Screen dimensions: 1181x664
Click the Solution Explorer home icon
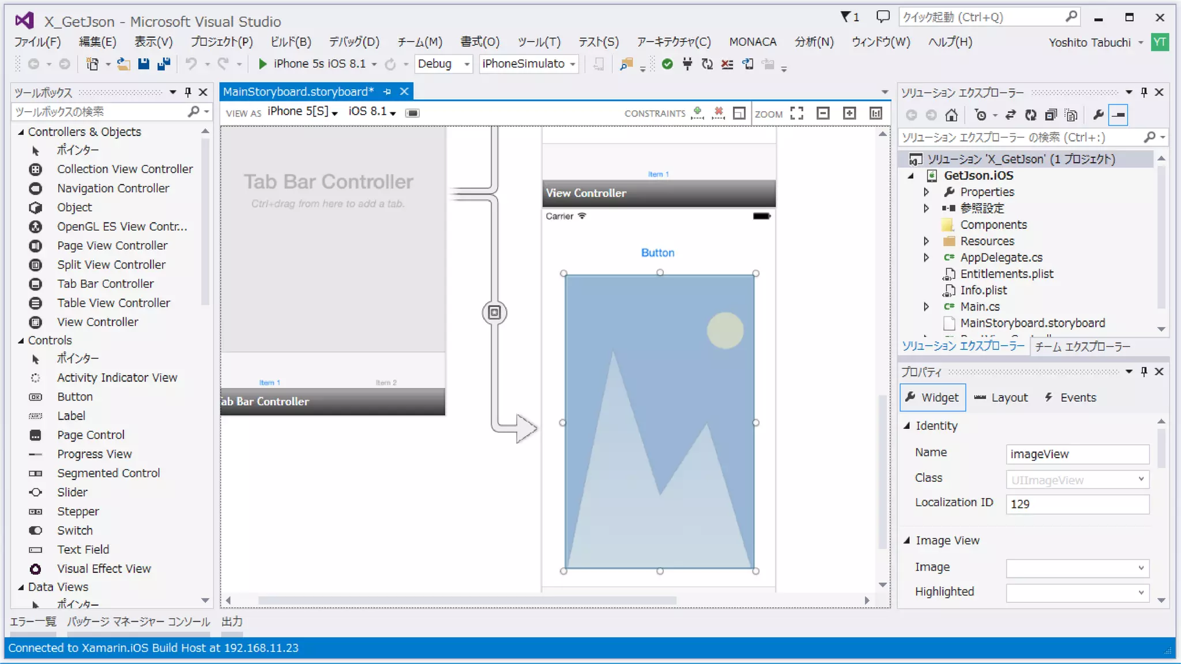tap(951, 115)
